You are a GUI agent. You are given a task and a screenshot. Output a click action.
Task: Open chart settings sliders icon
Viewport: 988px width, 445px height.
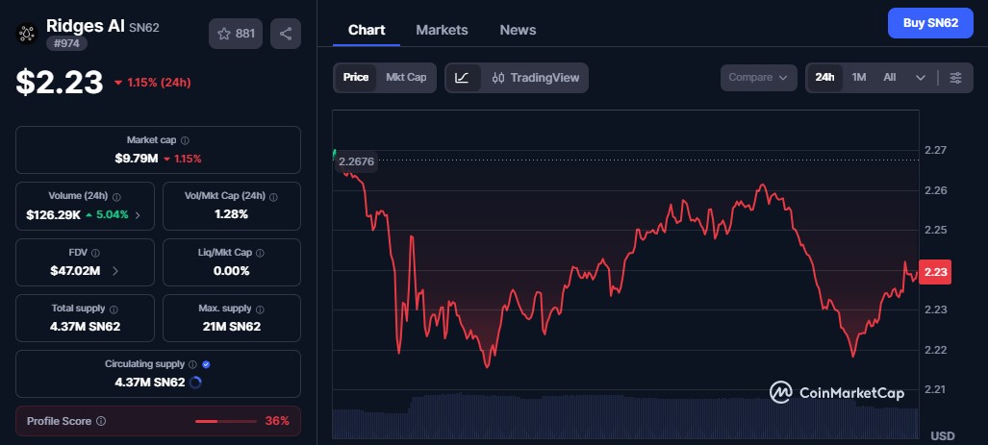point(956,78)
